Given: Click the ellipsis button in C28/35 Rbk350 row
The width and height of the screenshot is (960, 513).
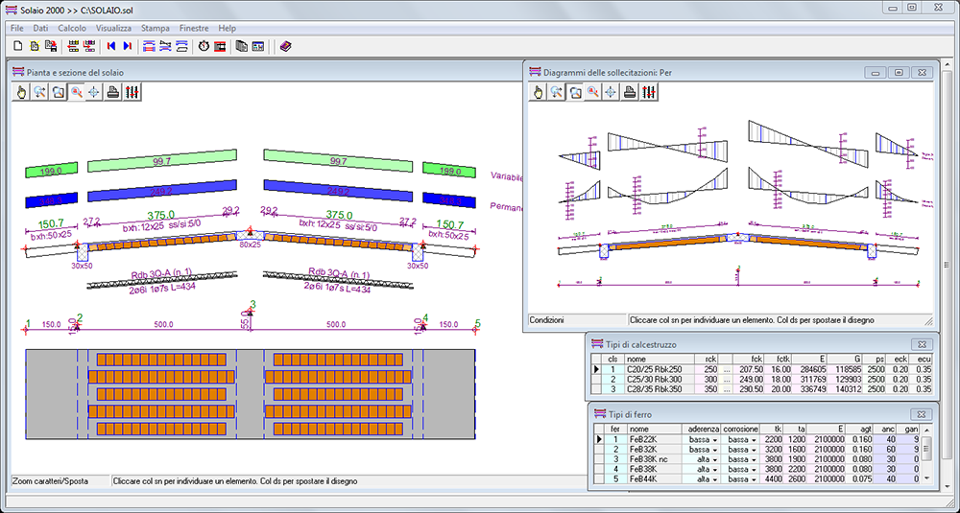Looking at the screenshot, I should tap(726, 389).
